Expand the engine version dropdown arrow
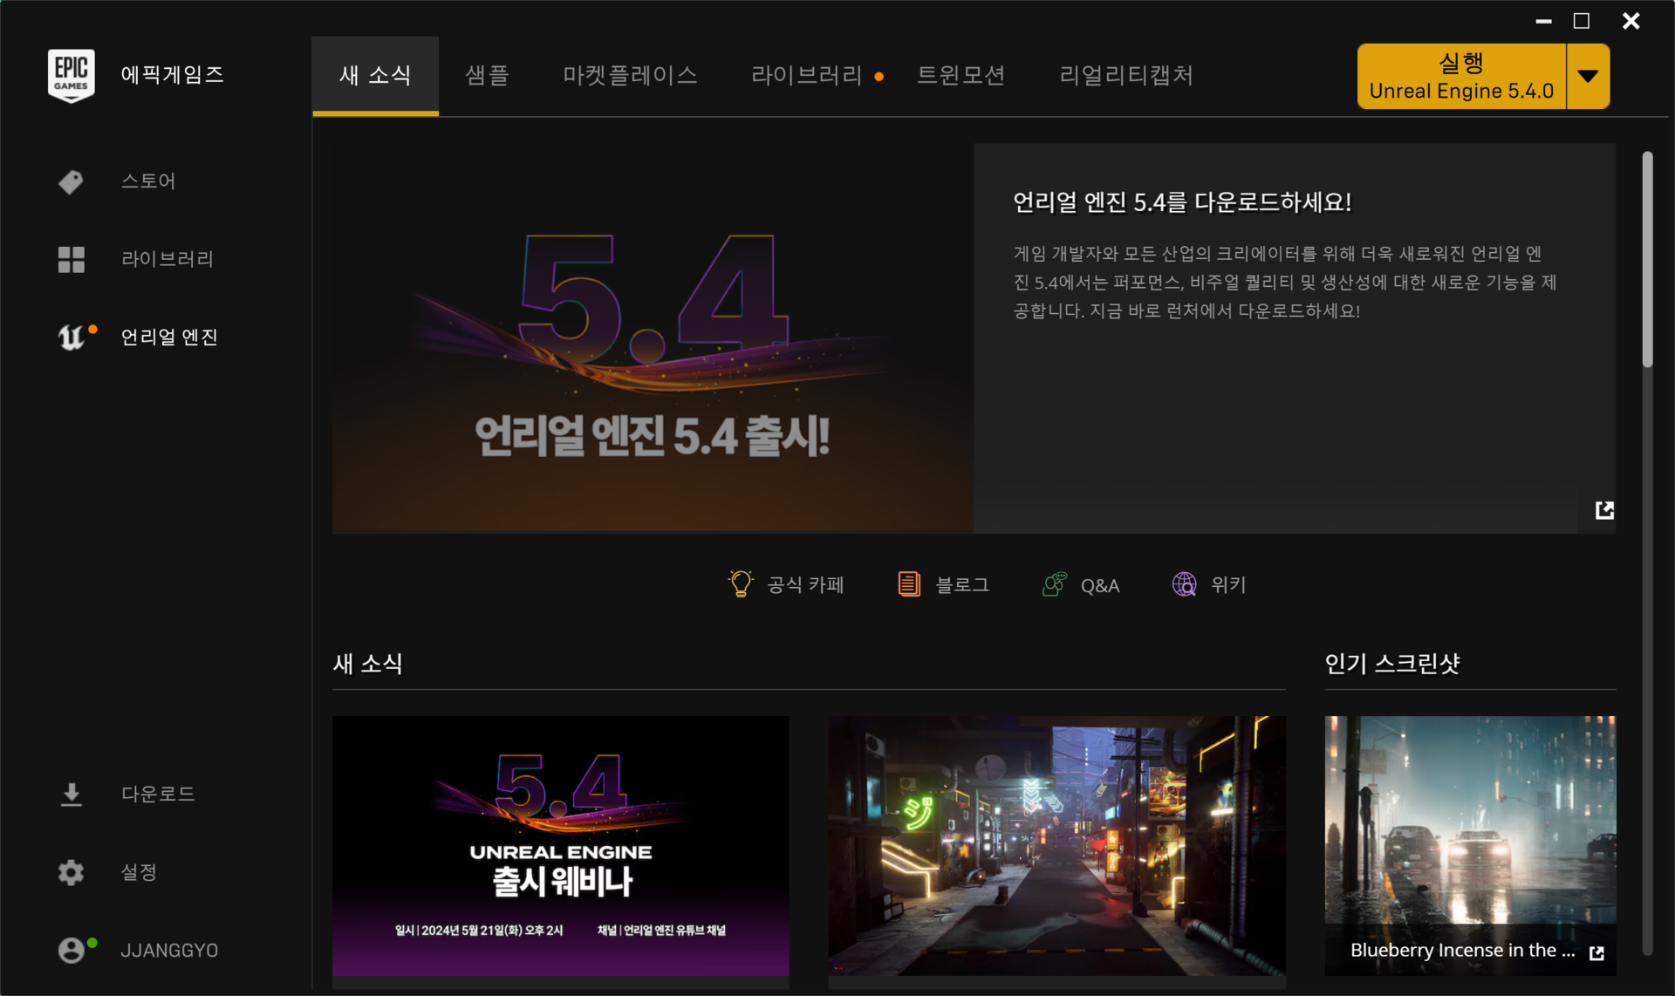1675x996 pixels. click(x=1588, y=77)
